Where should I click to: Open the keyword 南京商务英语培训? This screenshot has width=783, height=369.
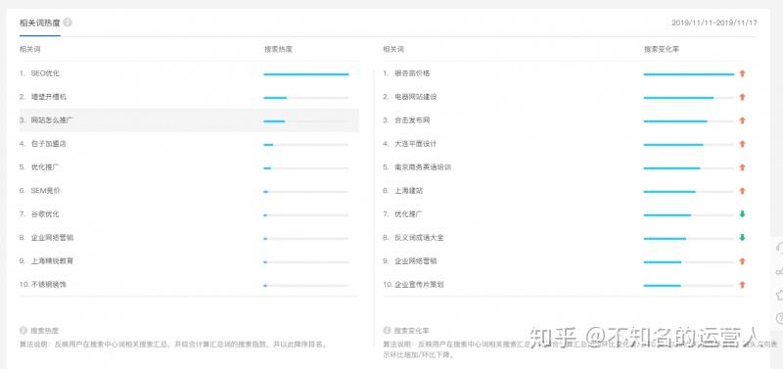pyautogui.click(x=423, y=167)
